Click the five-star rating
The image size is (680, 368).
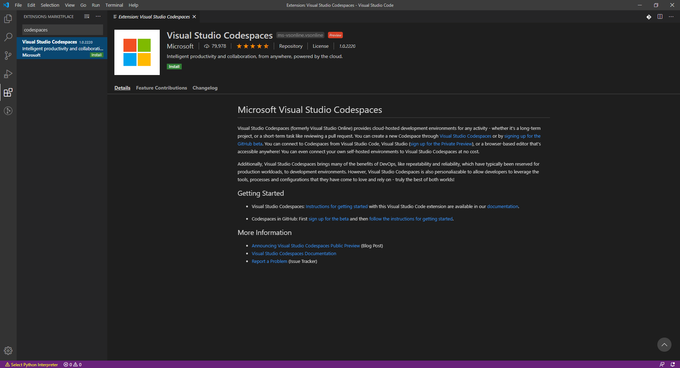[x=253, y=46]
